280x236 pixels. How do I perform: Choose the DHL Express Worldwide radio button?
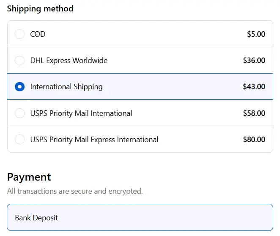[x=20, y=60]
